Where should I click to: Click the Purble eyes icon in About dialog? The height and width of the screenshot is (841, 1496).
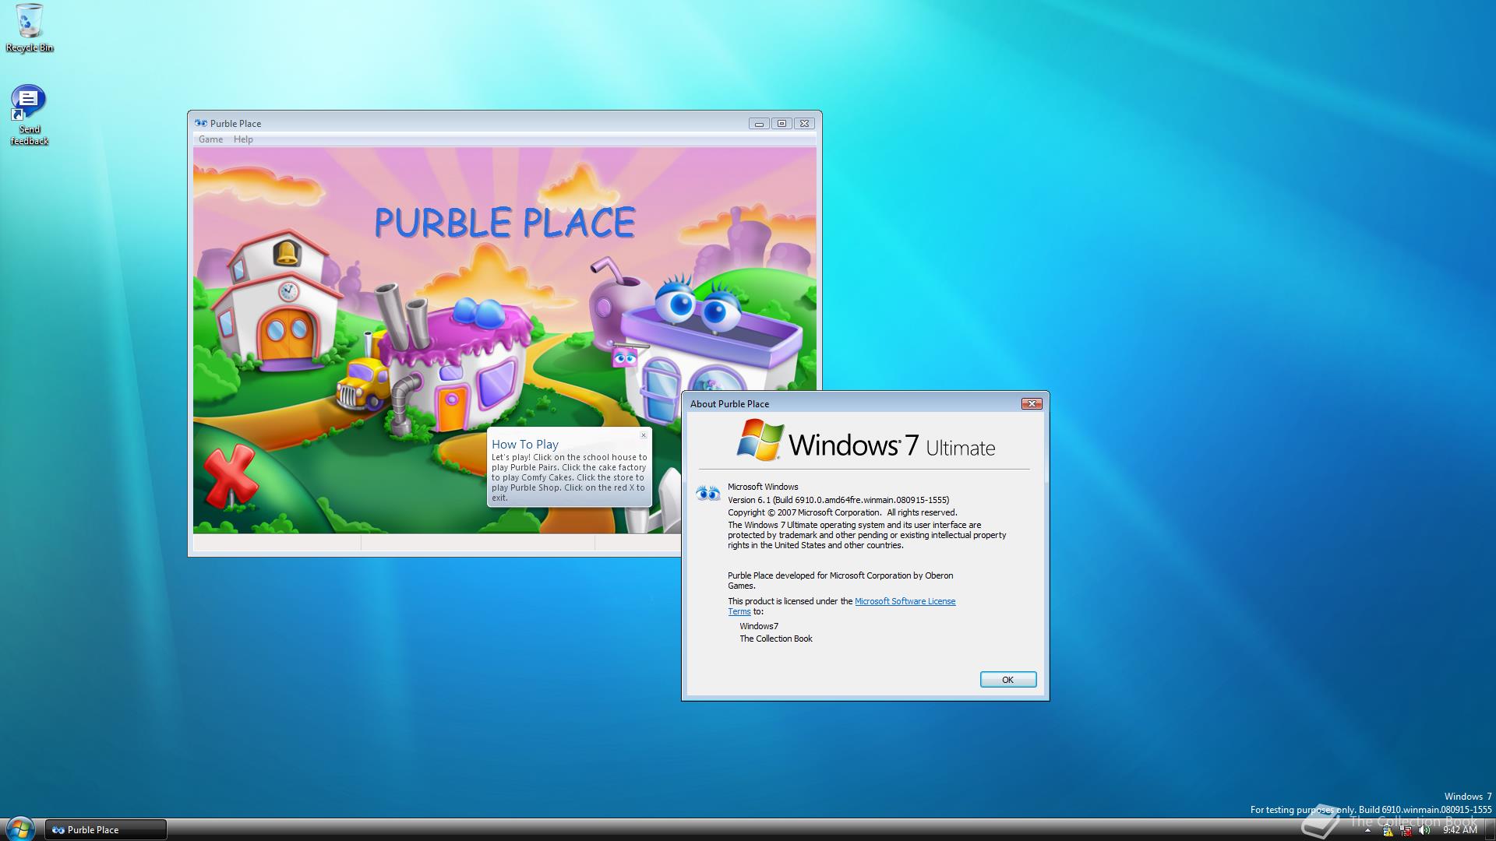(707, 493)
